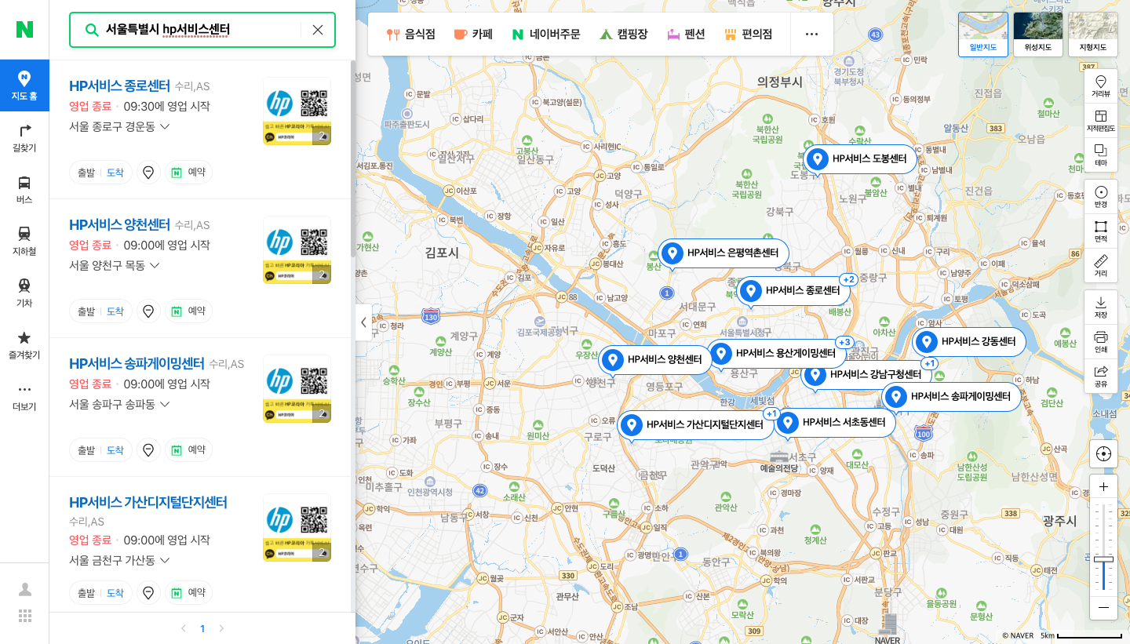Open HP서비스 송파게이밍센터 result title
1130x644 pixels.
tap(137, 363)
